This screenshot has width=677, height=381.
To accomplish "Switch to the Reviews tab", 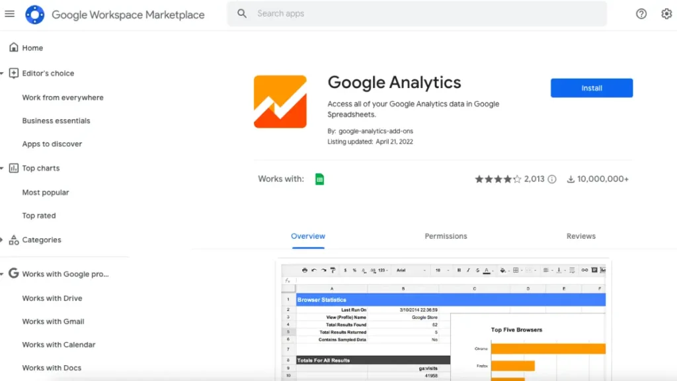I will pos(580,236).
